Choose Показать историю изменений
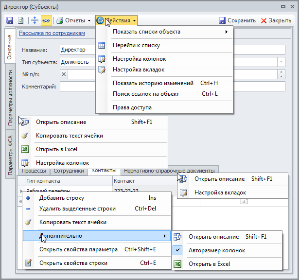This screenshot has height=280, width=299. click(153, 83)
